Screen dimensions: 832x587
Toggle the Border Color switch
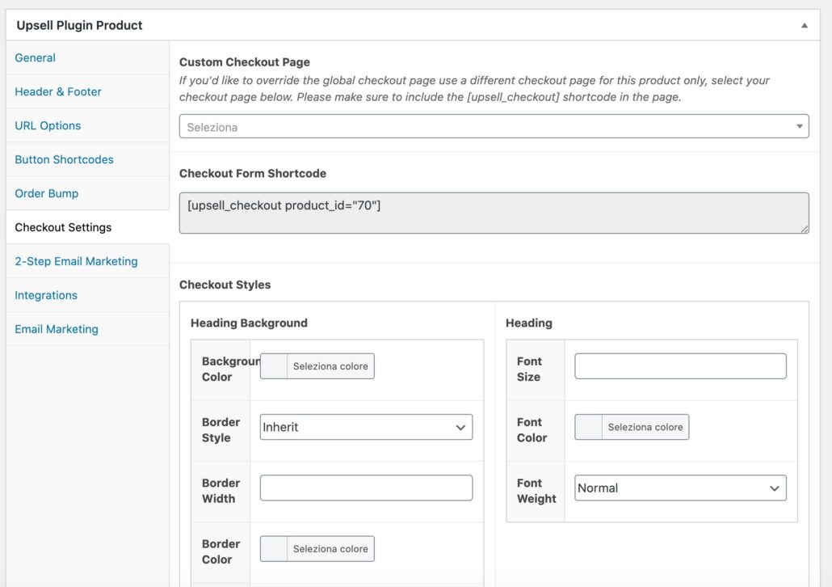pyautogui.click(x=273, y=548)
